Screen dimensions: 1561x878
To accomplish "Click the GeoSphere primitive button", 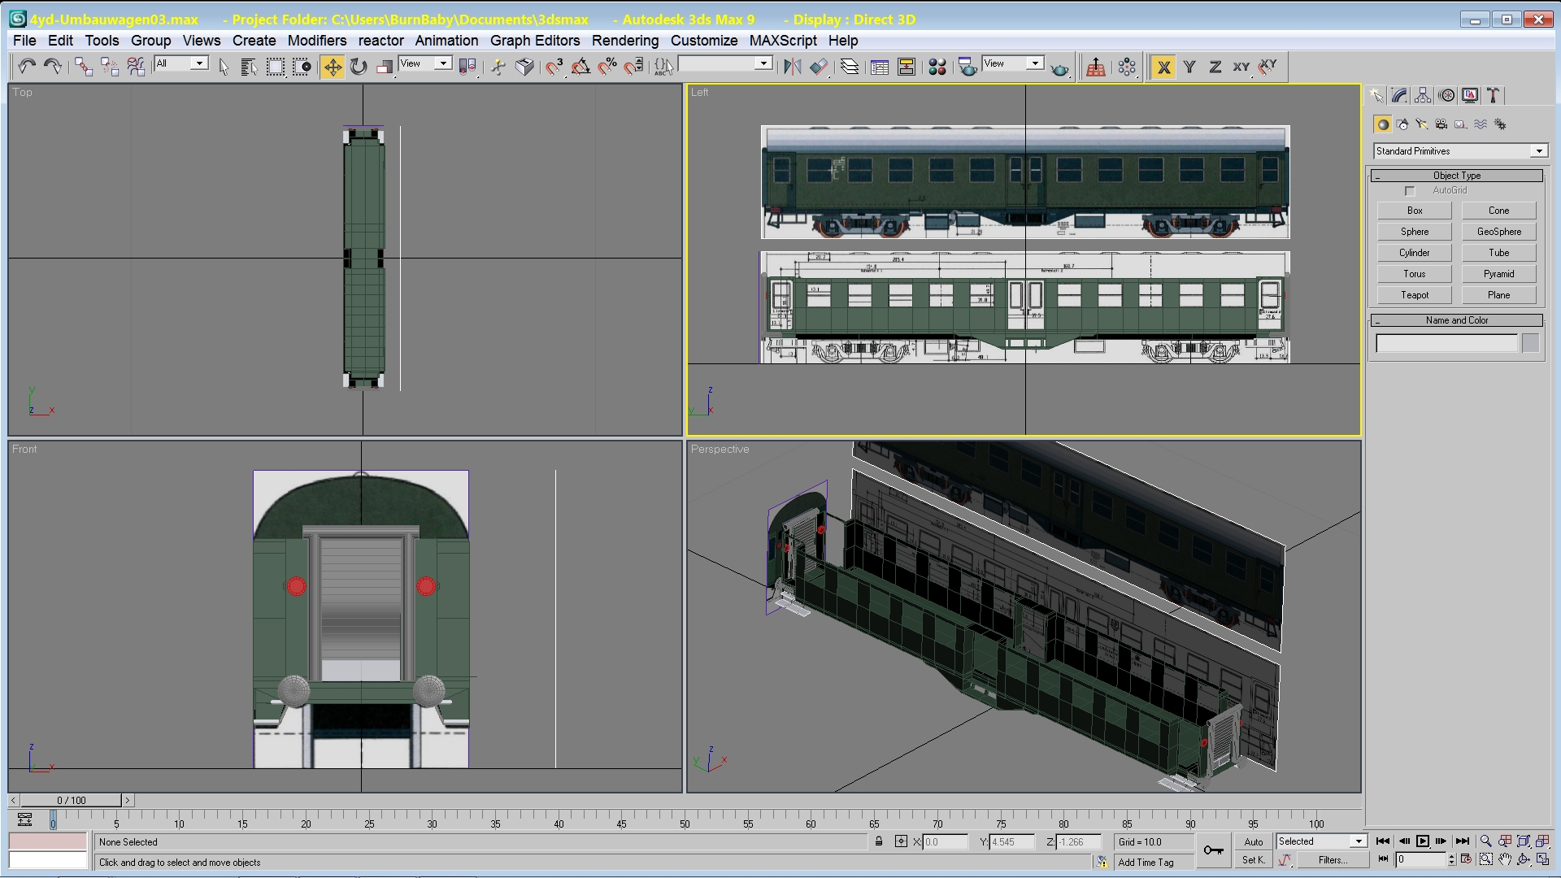I will click(1498, 232).
